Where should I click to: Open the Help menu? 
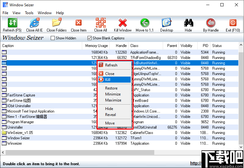pyautogui.click(x=60, y=13)
